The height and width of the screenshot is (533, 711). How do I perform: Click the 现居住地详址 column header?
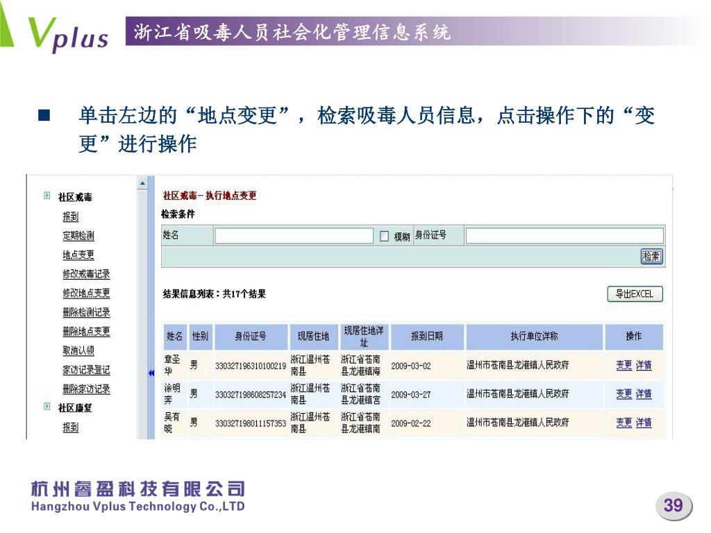tap(364, 337)
